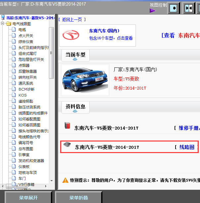Open 总布置图 entry
The width and height of the screenshot is (200, 203).
26,149
